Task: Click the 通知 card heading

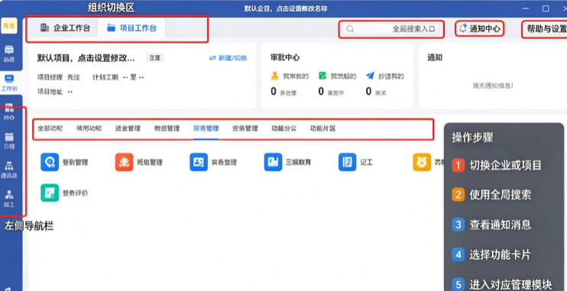Action: [435, 57]
